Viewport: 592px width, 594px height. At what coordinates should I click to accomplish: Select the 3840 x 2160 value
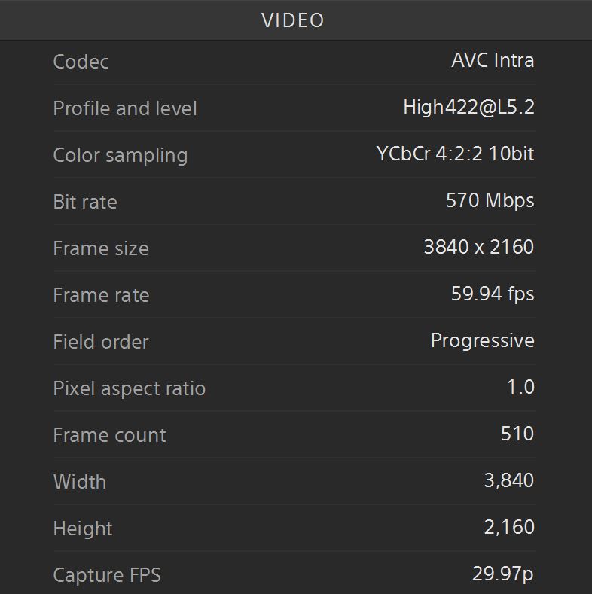click(x=479, y=247)
